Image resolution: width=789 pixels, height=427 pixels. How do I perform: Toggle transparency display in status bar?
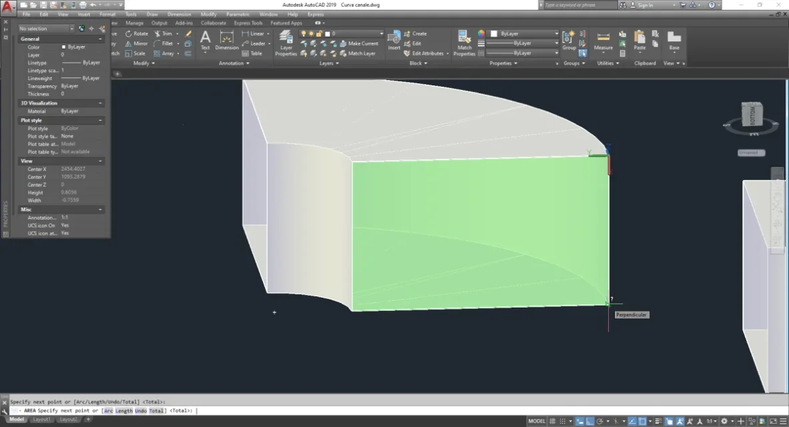tap(669, 421)
